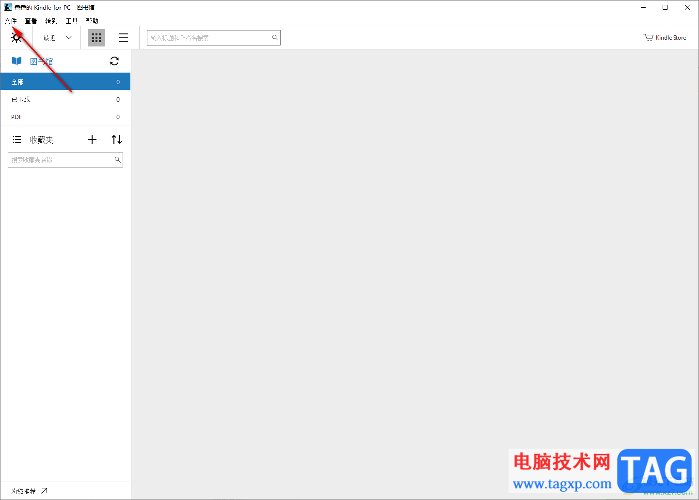Click the magnifier in the title search box

275,38
